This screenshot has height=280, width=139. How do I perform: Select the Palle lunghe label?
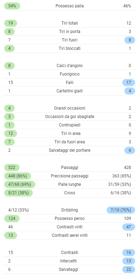(x=69, y=184)
